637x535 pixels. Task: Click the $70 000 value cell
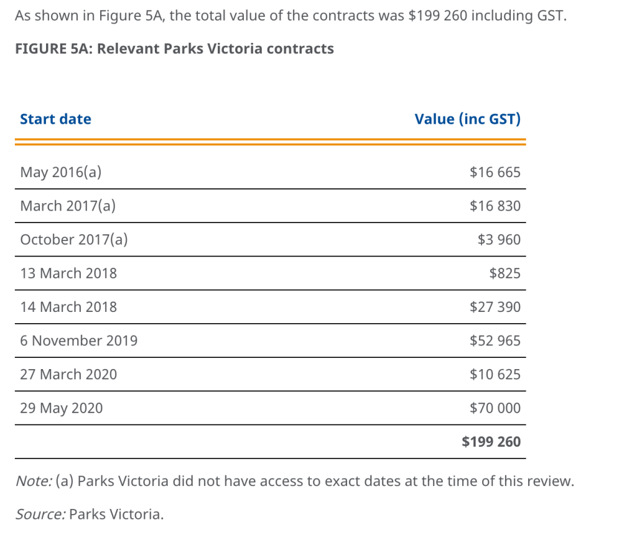pyautogui.click(x=495, y=408)
